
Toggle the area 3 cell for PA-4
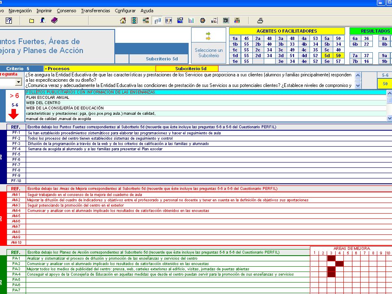[x=331, y=274]
